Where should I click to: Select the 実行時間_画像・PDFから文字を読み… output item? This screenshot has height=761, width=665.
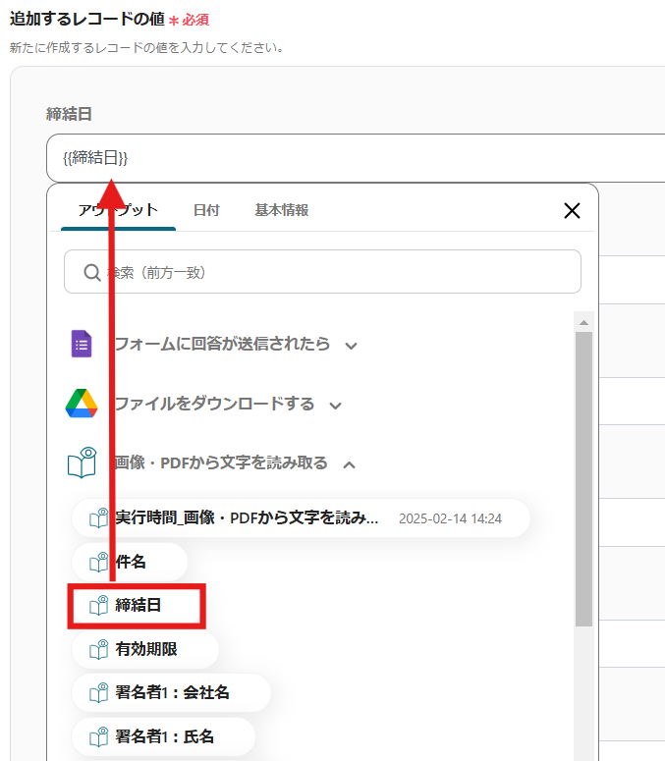point(301,517)
